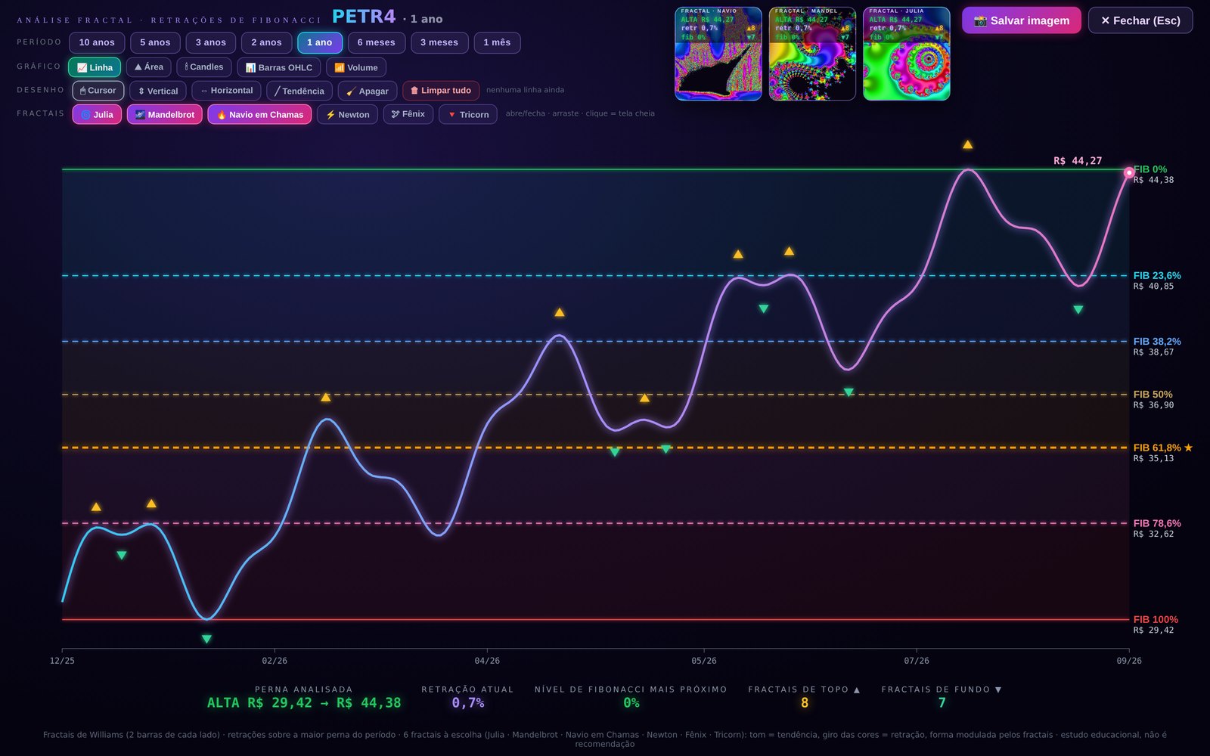The image size is (1210, 756).
Task: Click the R$ 29,42 price under FIB 100%
Action: click(x=1153, y=630)
